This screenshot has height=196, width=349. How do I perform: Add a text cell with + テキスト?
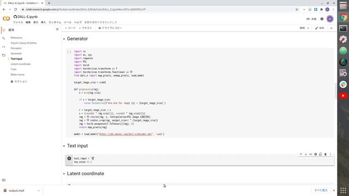click(86, 28)
